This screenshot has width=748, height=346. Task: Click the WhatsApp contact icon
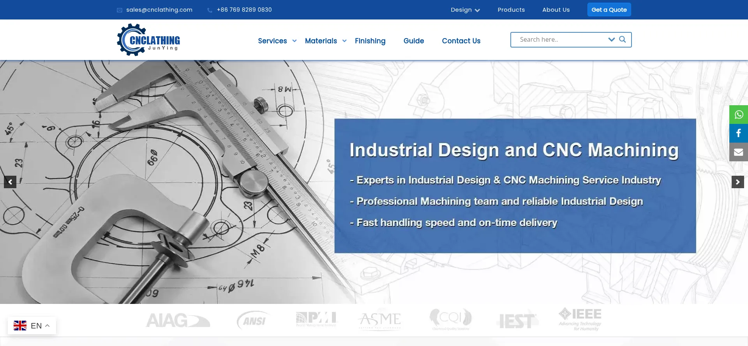click(x=739, y=115)
